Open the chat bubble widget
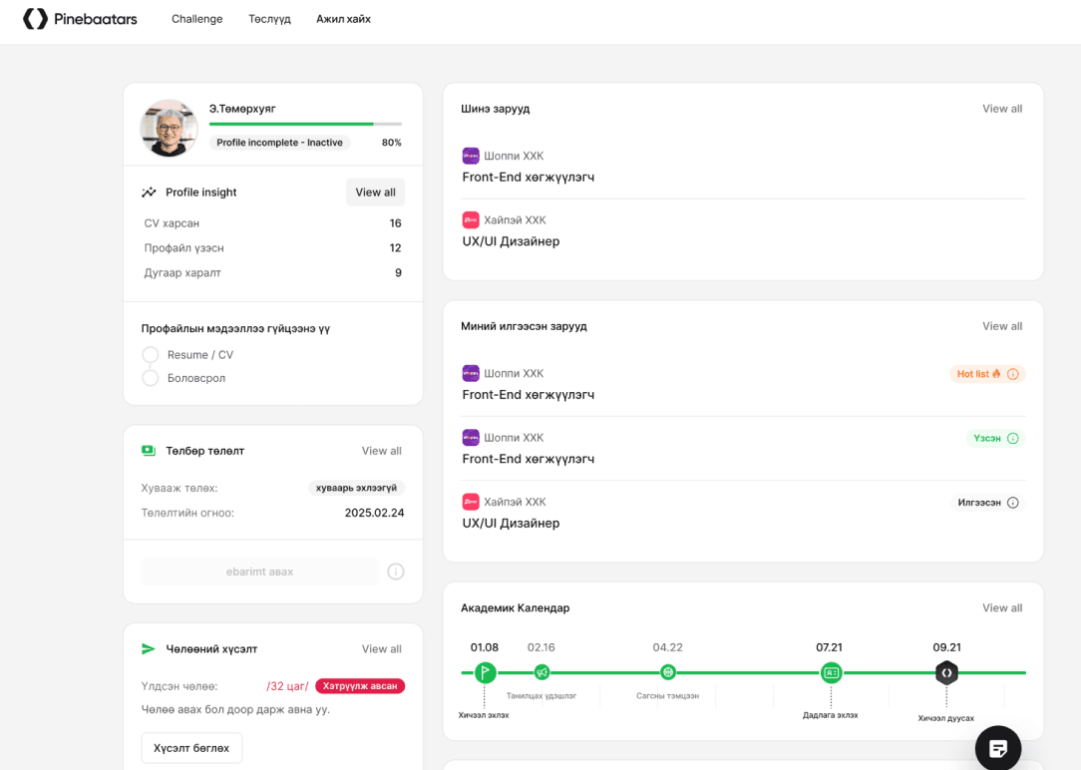Screen dimensions: 1081x770 click(x=997, y=748)
